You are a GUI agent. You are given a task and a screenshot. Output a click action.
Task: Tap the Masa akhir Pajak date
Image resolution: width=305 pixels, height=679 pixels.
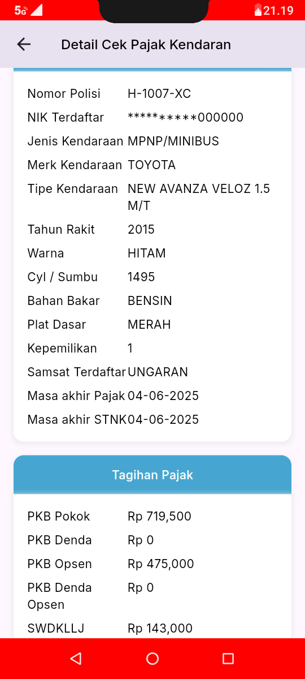163,396
